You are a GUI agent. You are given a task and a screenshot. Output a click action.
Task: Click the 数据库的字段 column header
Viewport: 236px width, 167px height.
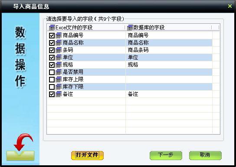click(x=168, y=28)
